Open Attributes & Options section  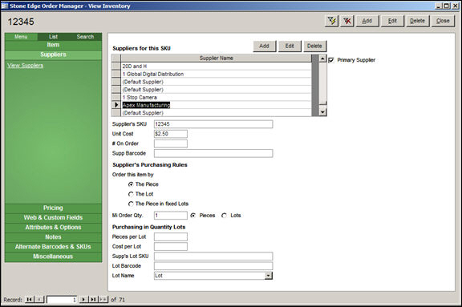point(53,227)
